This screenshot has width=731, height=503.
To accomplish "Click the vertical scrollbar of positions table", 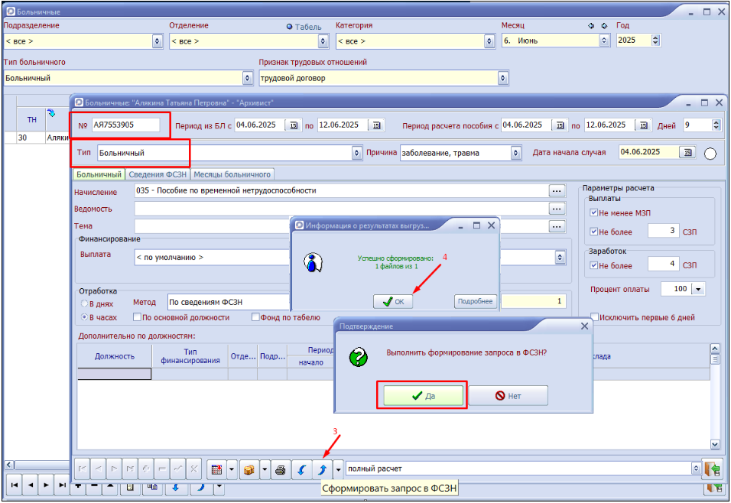I will [715, 398].
